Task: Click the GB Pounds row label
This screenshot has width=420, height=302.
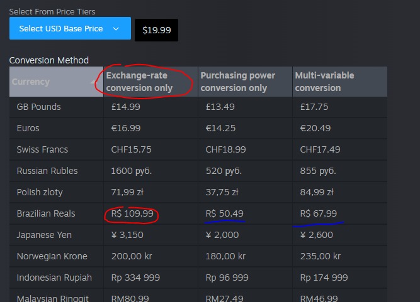Action: tap(39, 107)
